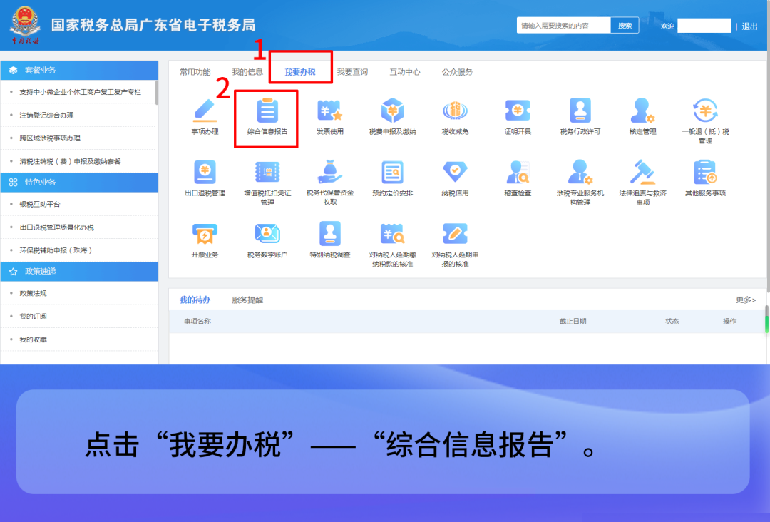Click the 特色业务 section header
Viewport: 770px width, 522px height.
80,182
